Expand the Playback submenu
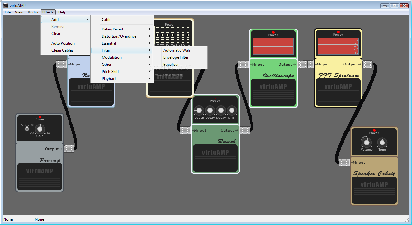The width and height of the screenshot is (412, 225). tap(122, 79)
